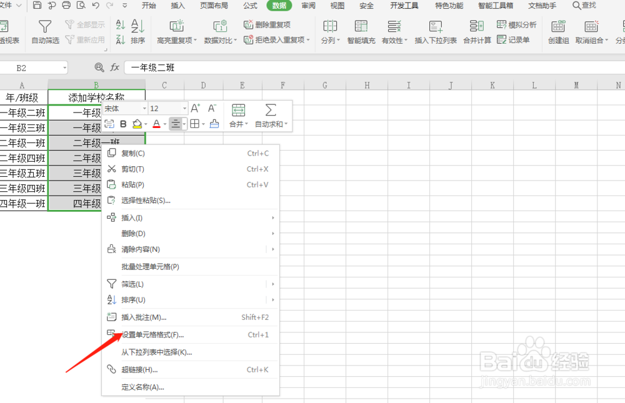
Task: Switch to the 开始 ribbon tab
Action: click(148, 6)
